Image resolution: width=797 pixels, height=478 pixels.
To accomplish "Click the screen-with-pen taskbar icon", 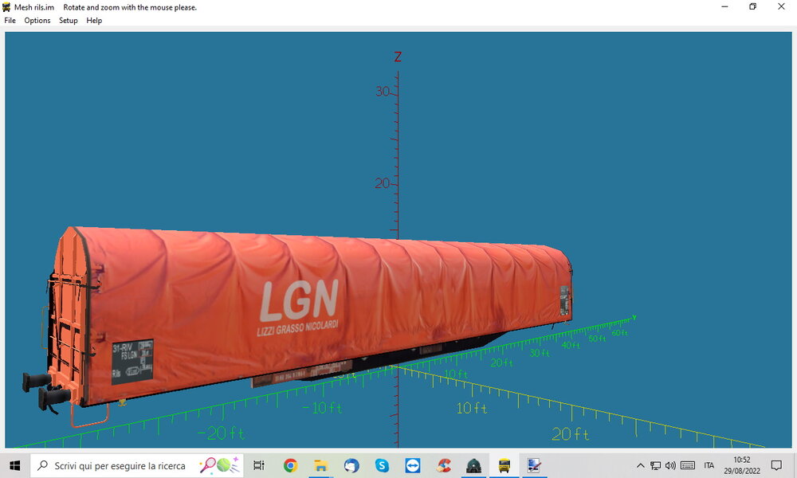I will (x=534, y=465).
